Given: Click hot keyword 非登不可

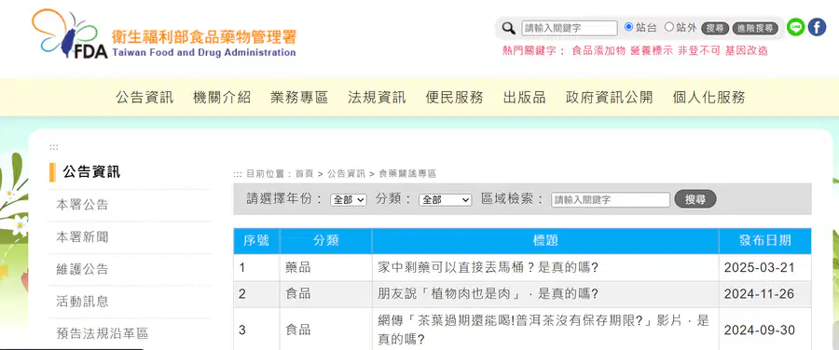Looking at the screenshot, I should click(x=699, y=51).
